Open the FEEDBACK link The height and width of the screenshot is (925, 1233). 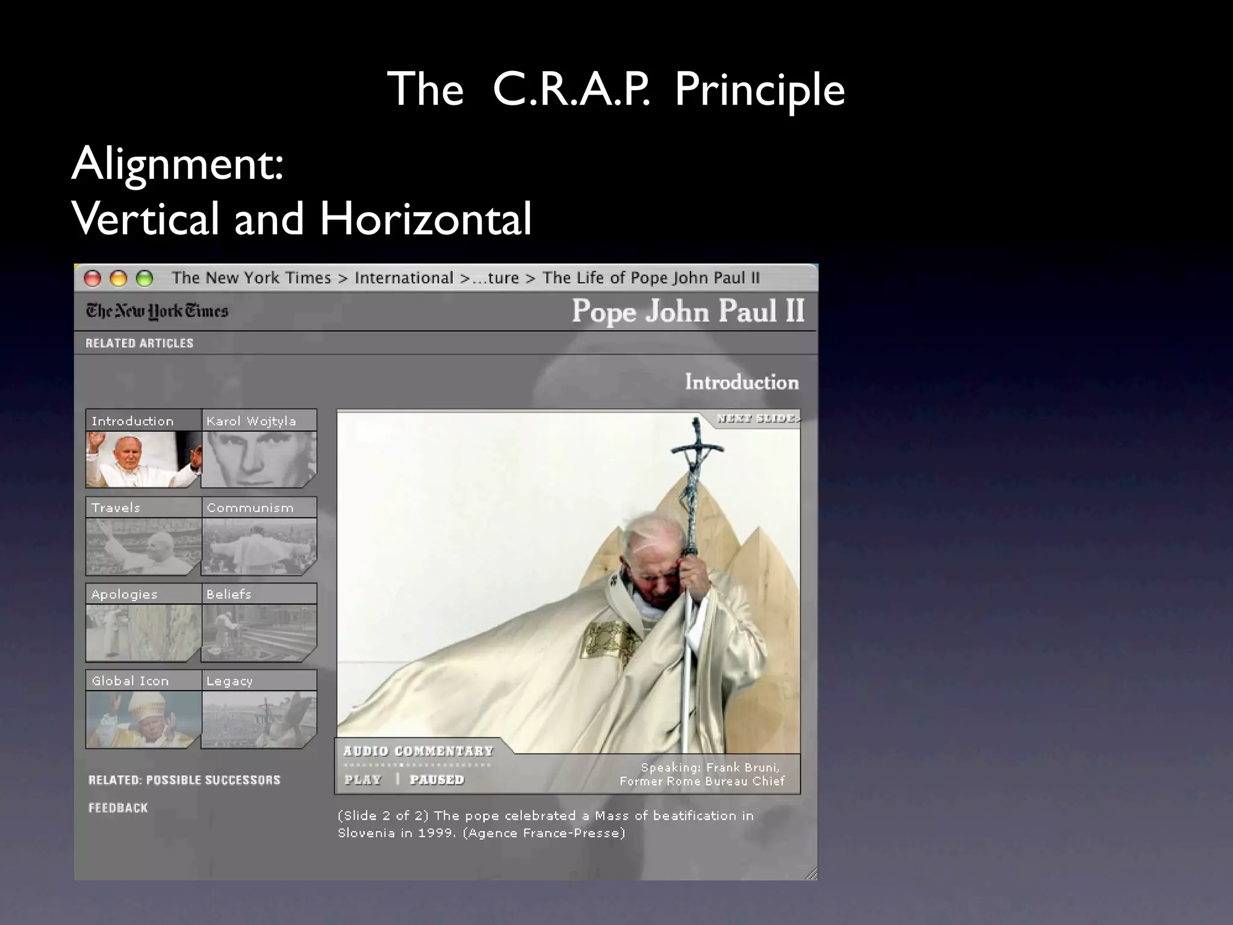[x=118, y=808]
